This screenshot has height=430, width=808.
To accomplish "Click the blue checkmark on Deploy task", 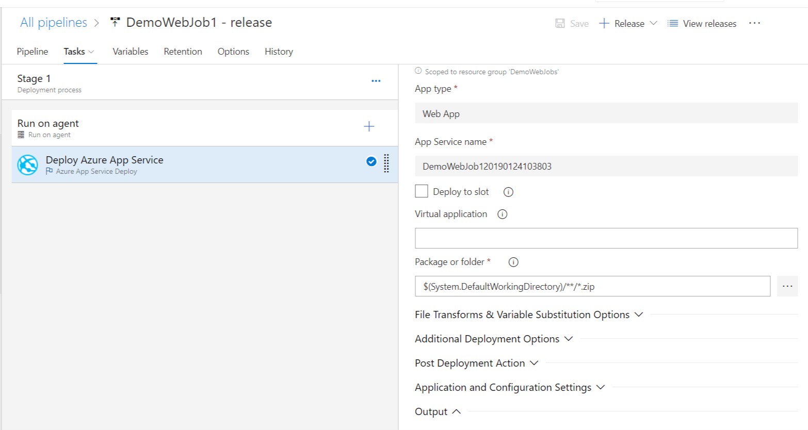I will (371, 161).
